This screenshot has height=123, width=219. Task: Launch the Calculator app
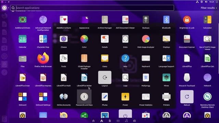tap(207, 20)
